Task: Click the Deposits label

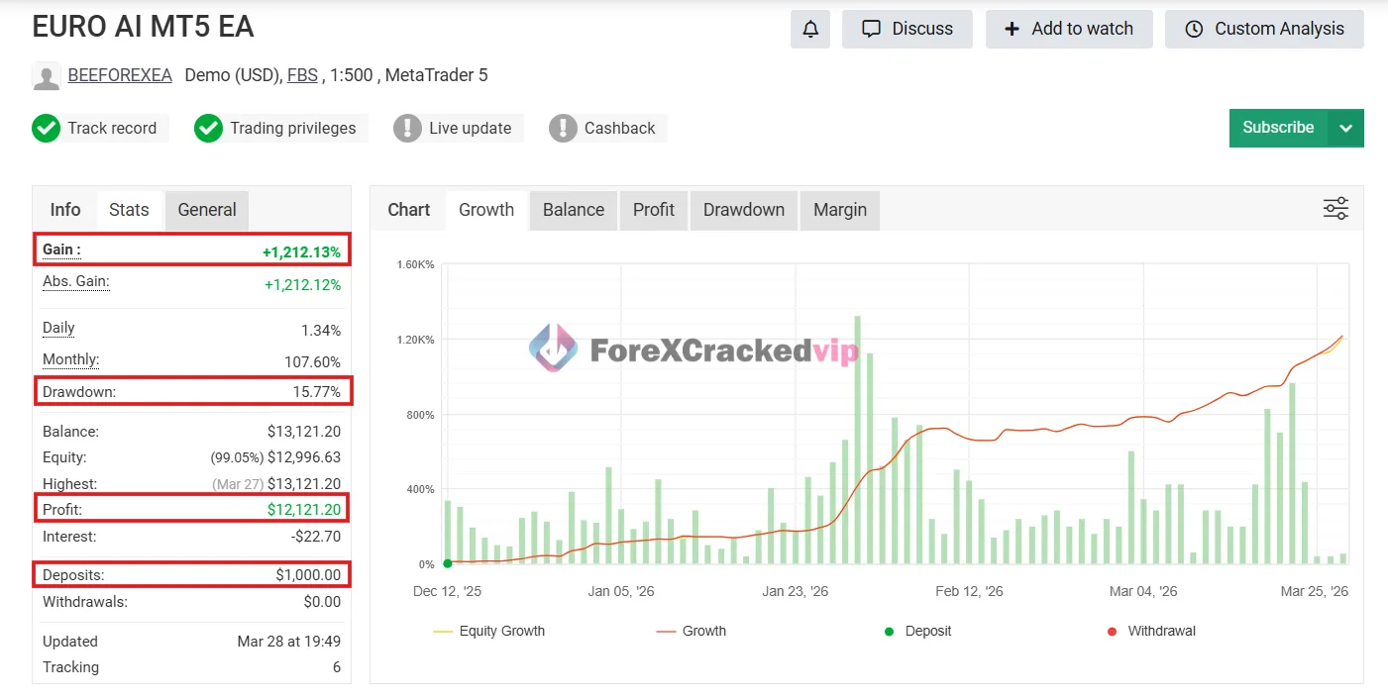Action: [73, 575]
